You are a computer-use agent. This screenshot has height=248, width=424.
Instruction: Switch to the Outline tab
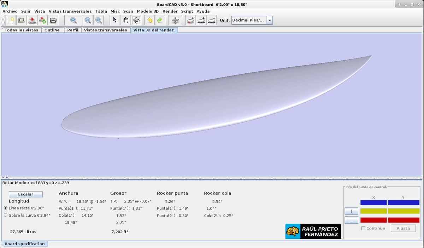(53, 30)
